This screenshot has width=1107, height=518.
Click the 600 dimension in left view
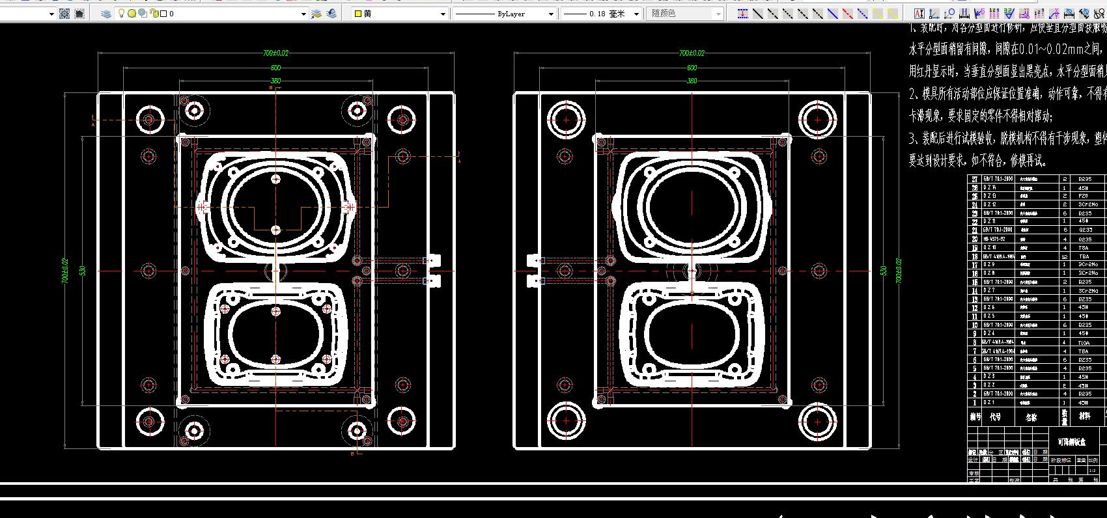(275, 68)
